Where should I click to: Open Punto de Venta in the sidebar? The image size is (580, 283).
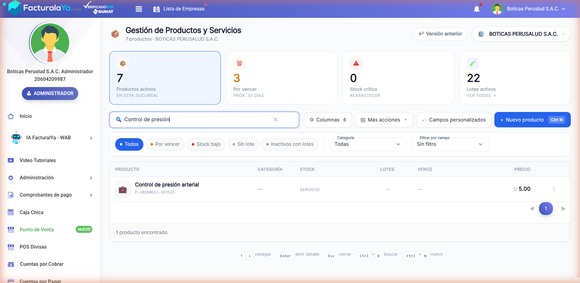(x=37, y=229)
